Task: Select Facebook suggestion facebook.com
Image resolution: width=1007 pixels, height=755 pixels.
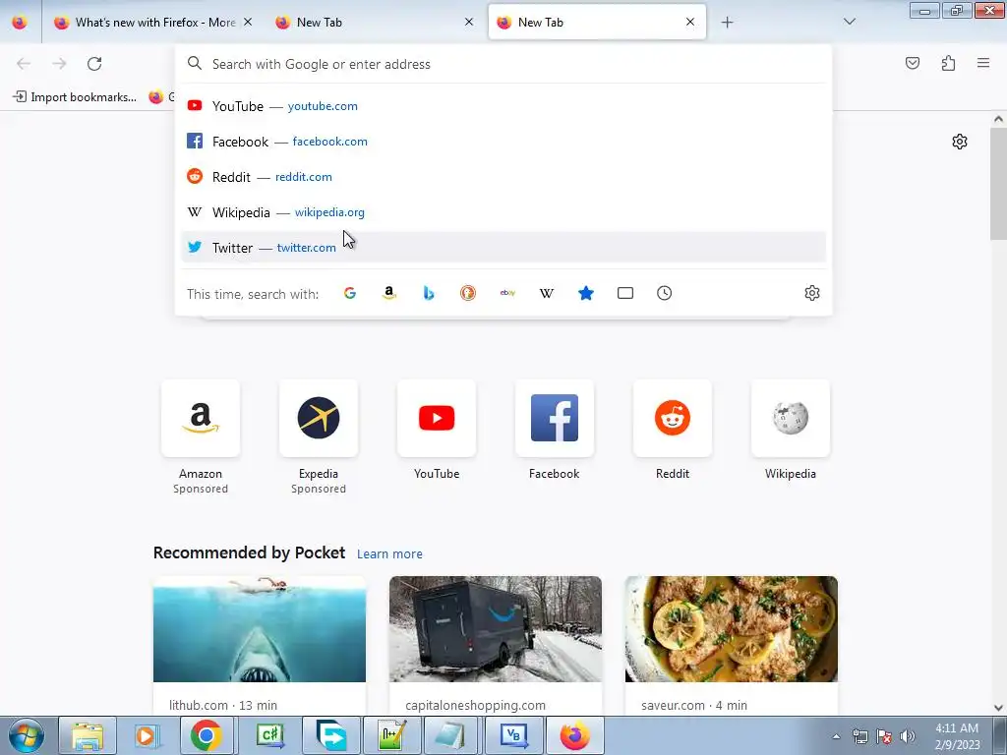Action: pos(503,142)
